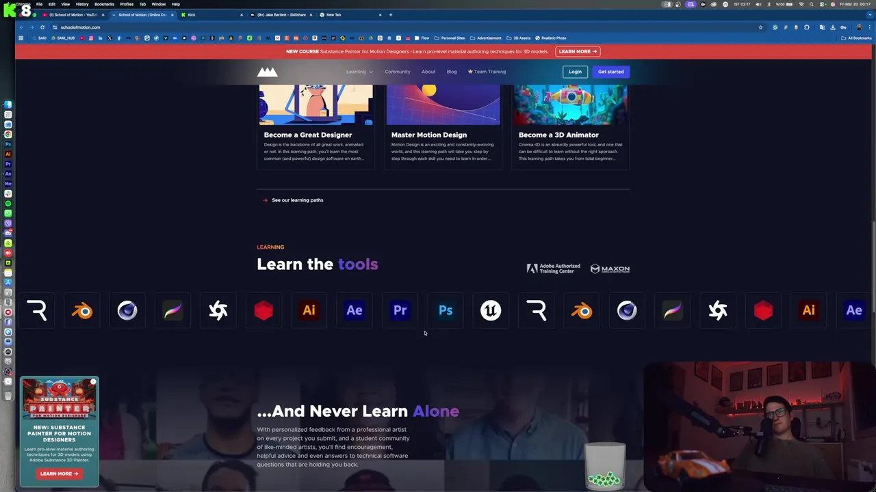Screen dimensions: 876x492
Task: Click the Get started button
Action: pos(610,72)
